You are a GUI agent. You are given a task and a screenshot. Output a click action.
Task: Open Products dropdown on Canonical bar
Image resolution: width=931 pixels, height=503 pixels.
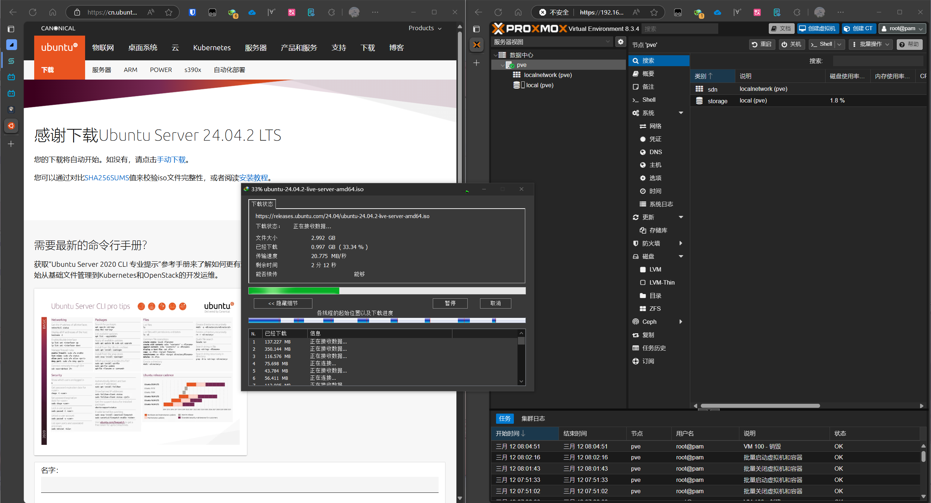425,28
